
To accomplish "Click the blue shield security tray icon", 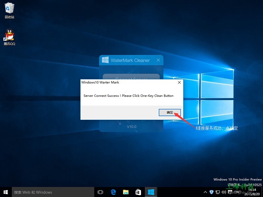I will 211,192.
